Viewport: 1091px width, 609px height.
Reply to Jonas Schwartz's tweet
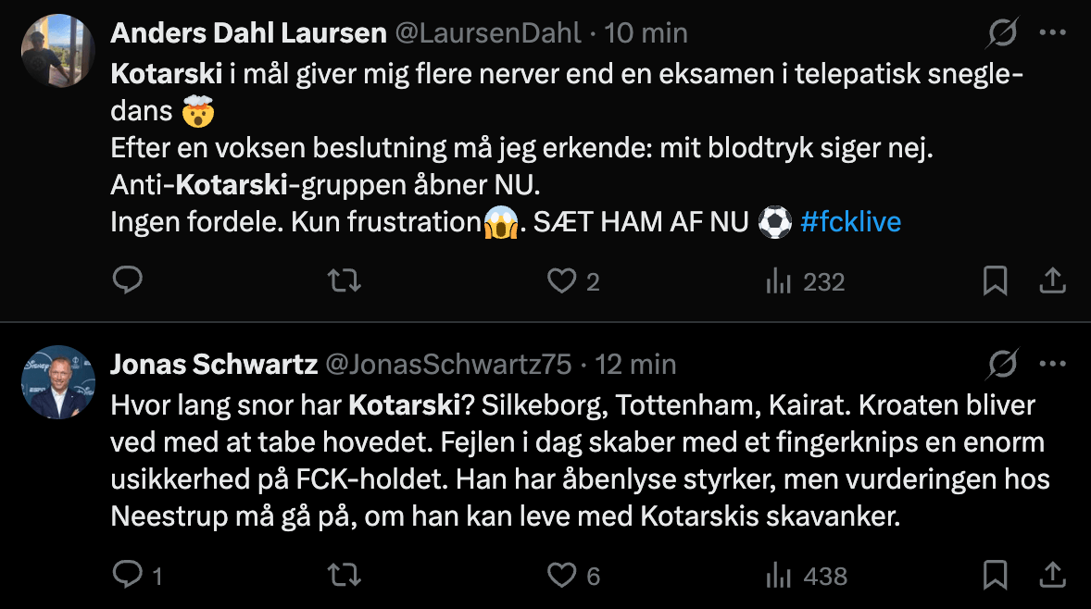(x=127, y=576)
